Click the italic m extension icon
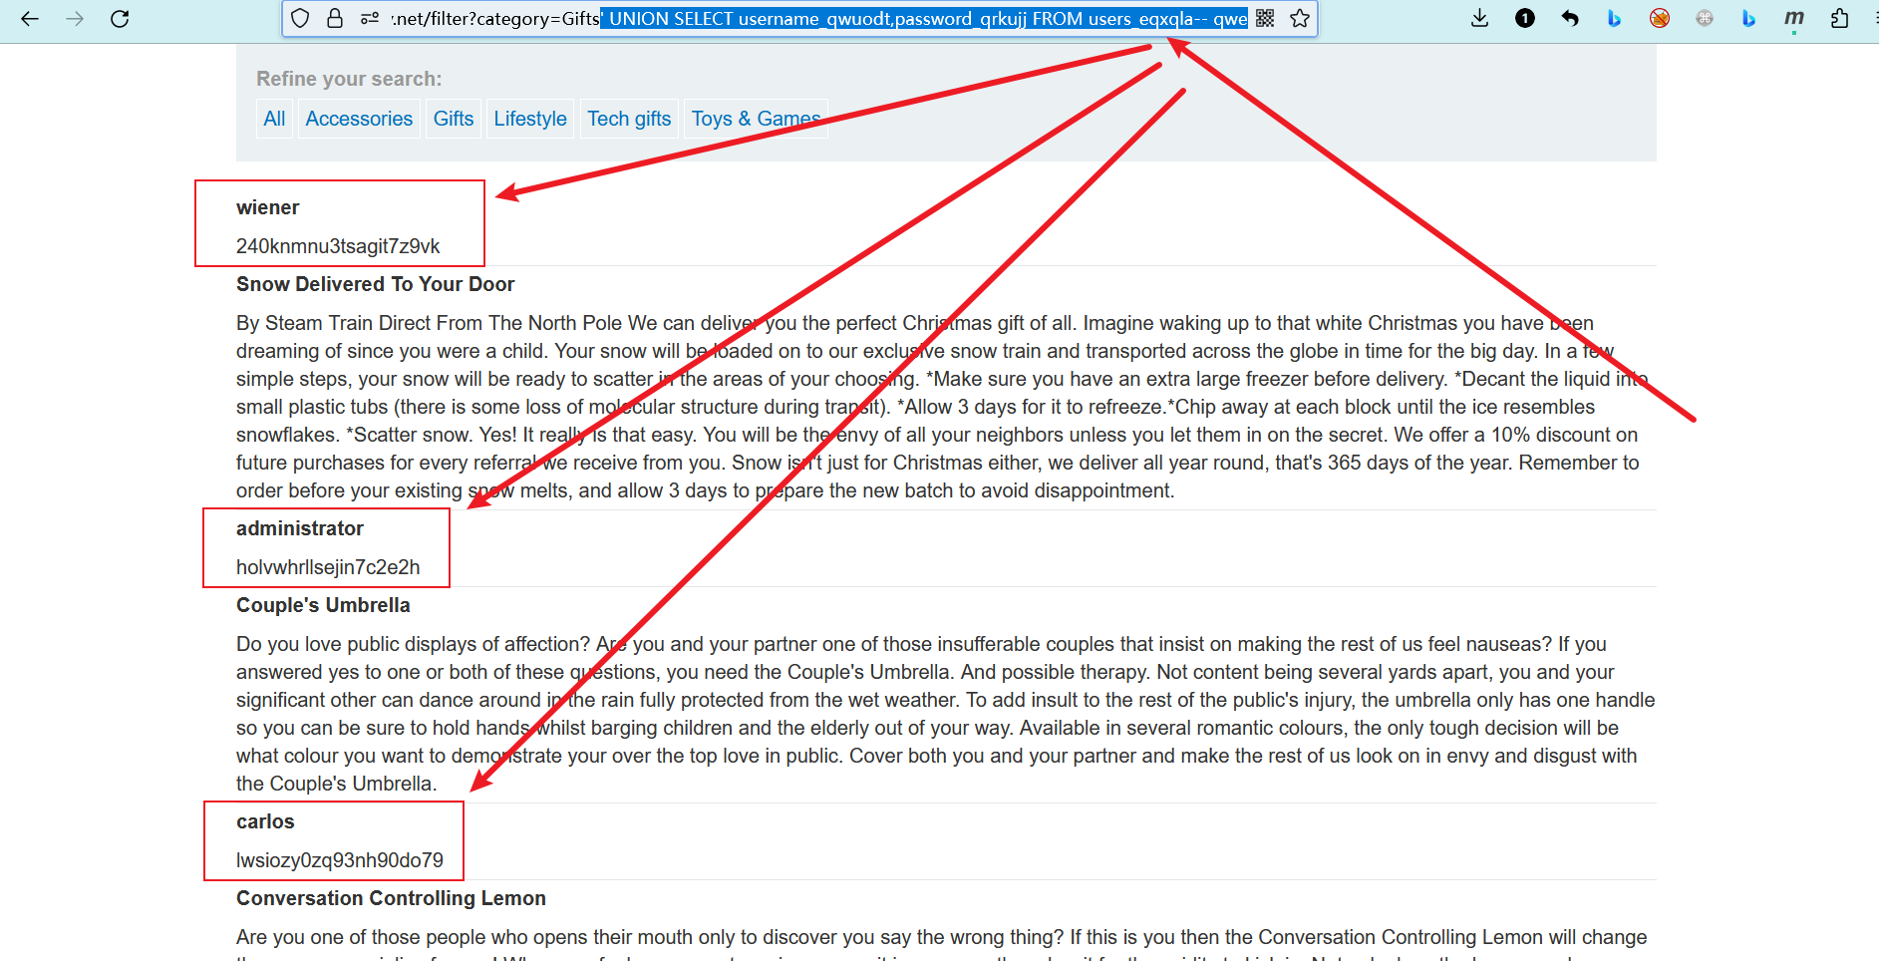Screen dimensions: 1879x961 tap(1794, 18)
